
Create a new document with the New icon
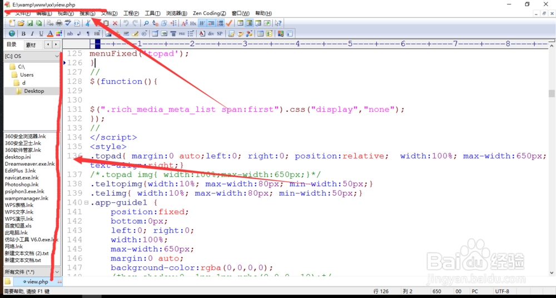[x=12, y=23]
